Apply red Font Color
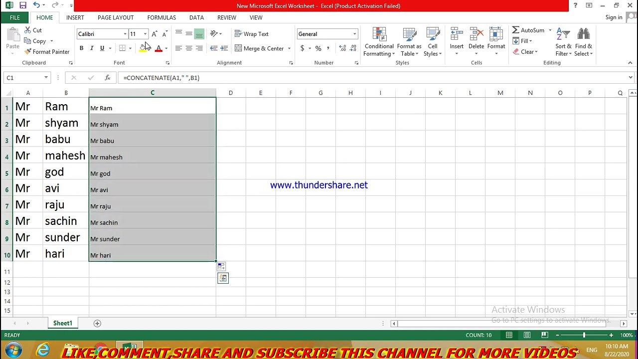The width and height of the screenshot is (638, 359). coord(159,48)
